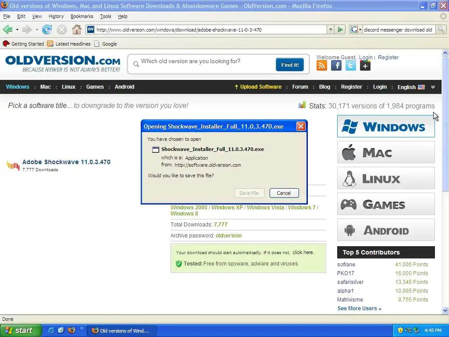Viewport: 449px width, 337px height.
Task: Open the Facebook icon in the site header
Action: coord(336,66)
